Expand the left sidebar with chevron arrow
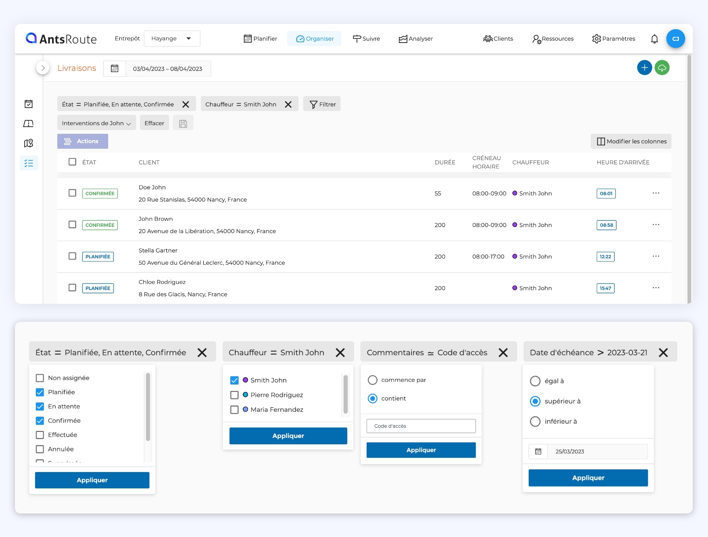 tap(43, 68)
